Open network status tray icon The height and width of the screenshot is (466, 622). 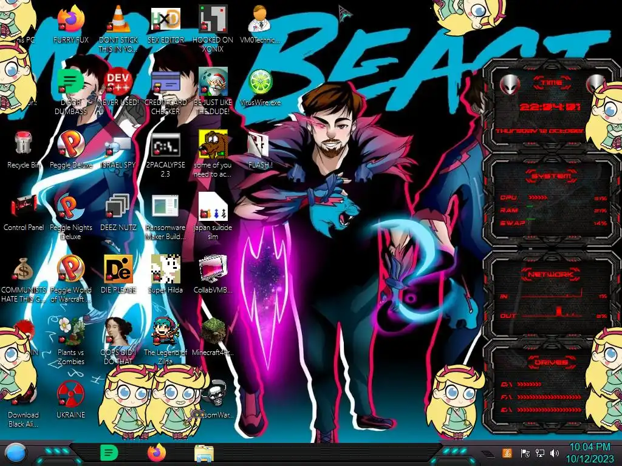[540, 453]
